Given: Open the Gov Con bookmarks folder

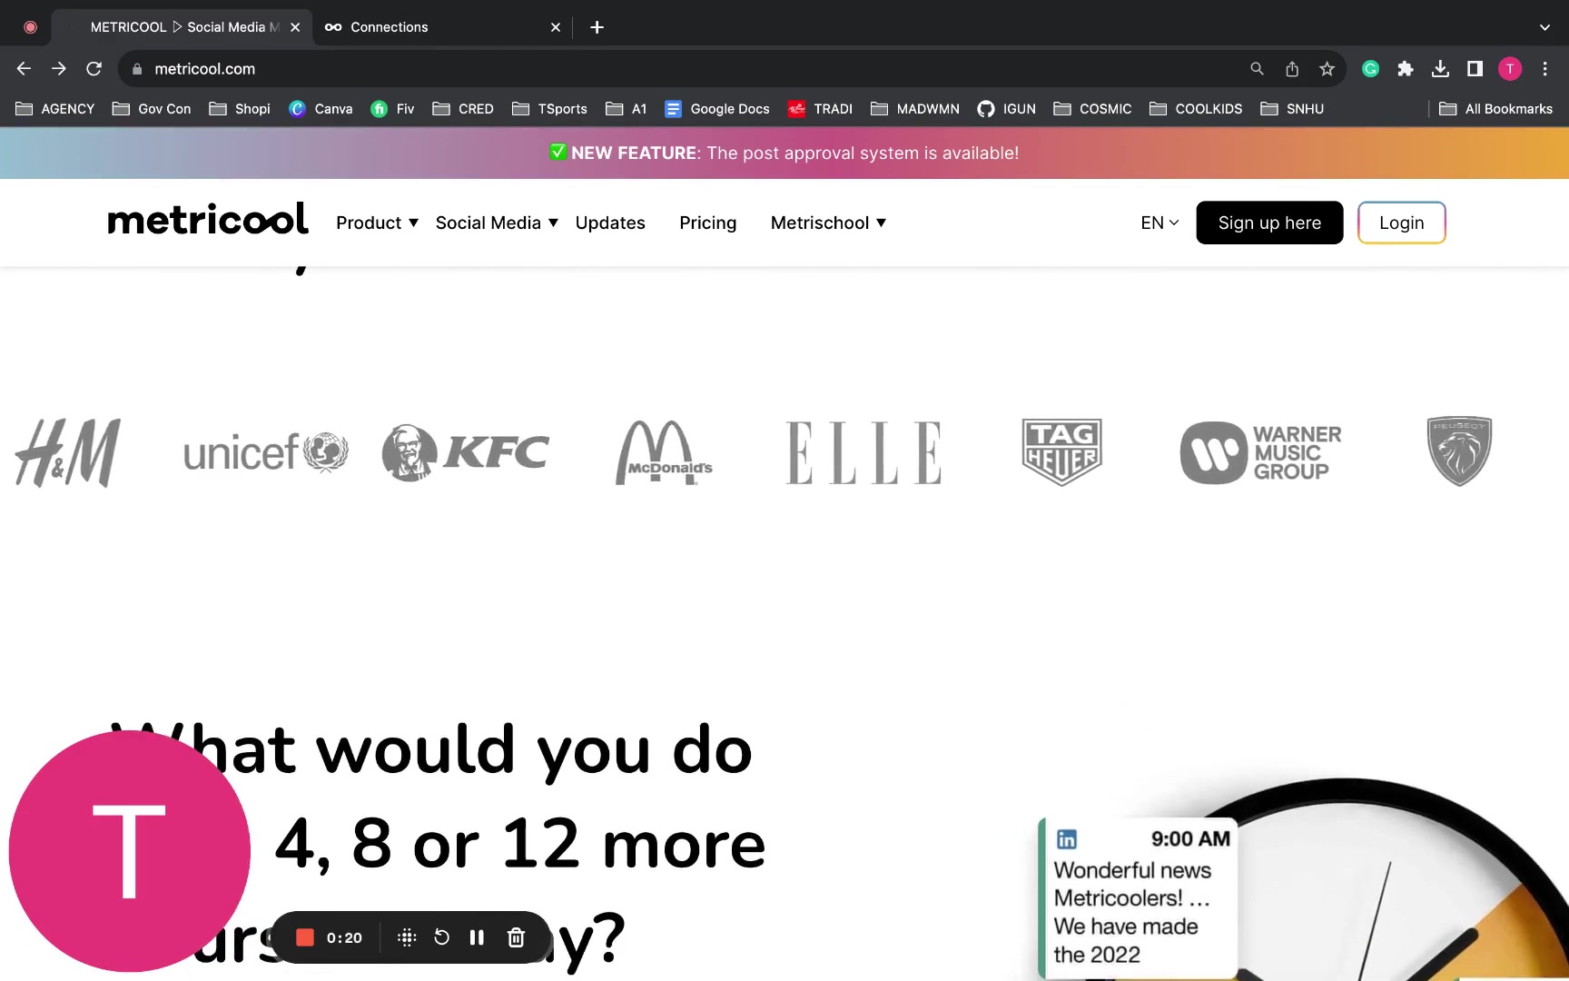Looking at the screenshot, I should tap(152, 109).
